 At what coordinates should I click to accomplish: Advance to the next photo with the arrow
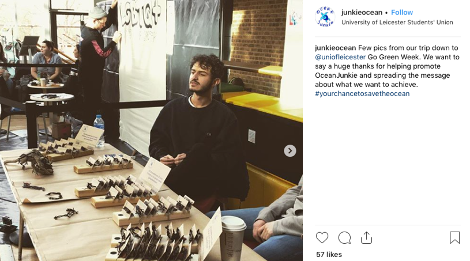pyautogui.click(x=290, y=151)
